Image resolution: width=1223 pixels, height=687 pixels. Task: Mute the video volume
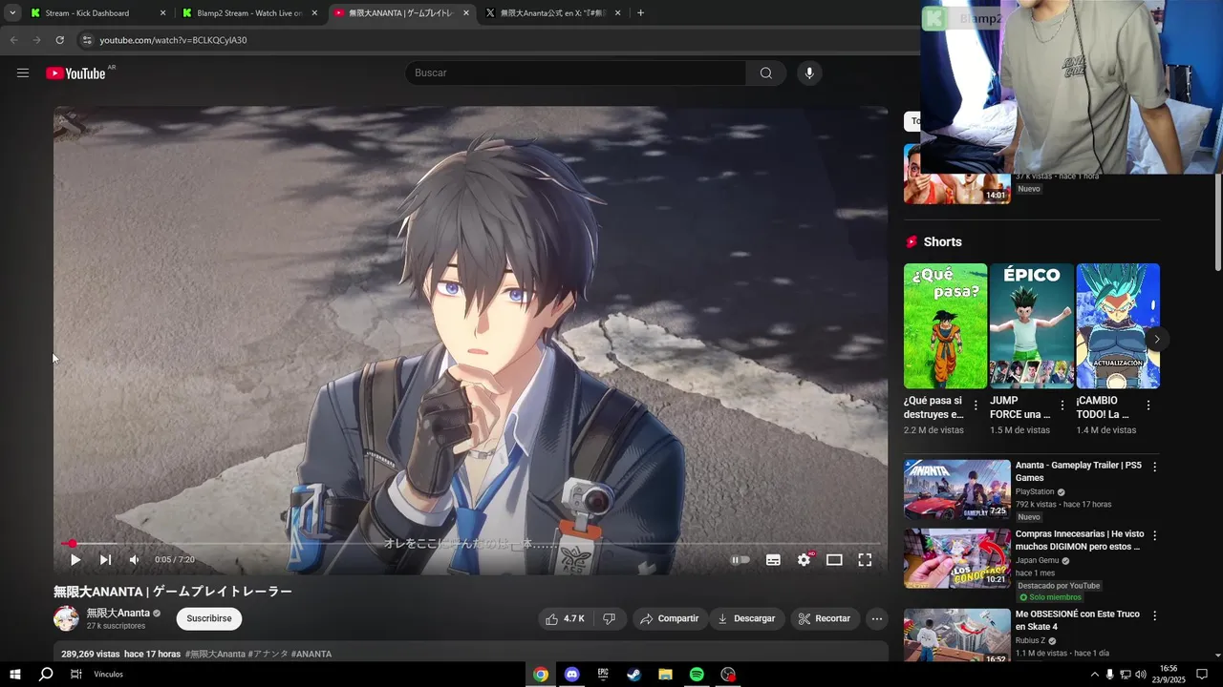click(135, 560)
